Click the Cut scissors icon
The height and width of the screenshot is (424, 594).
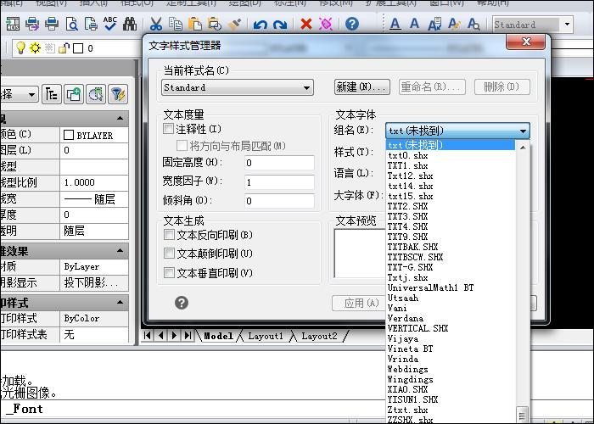[x=155, y=25]
